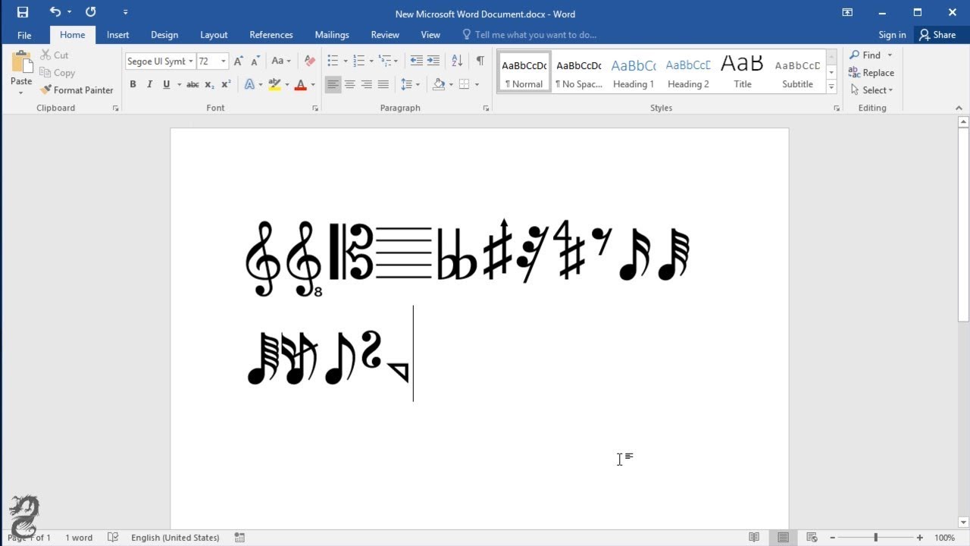Toggle underline formatting
The image size is (970, 546).
click(x=166, y=84)
